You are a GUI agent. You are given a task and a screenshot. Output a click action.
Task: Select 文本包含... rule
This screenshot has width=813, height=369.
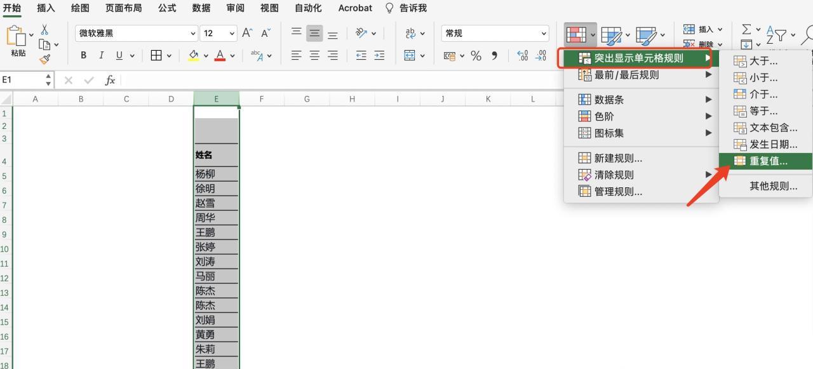click(765, 128)
